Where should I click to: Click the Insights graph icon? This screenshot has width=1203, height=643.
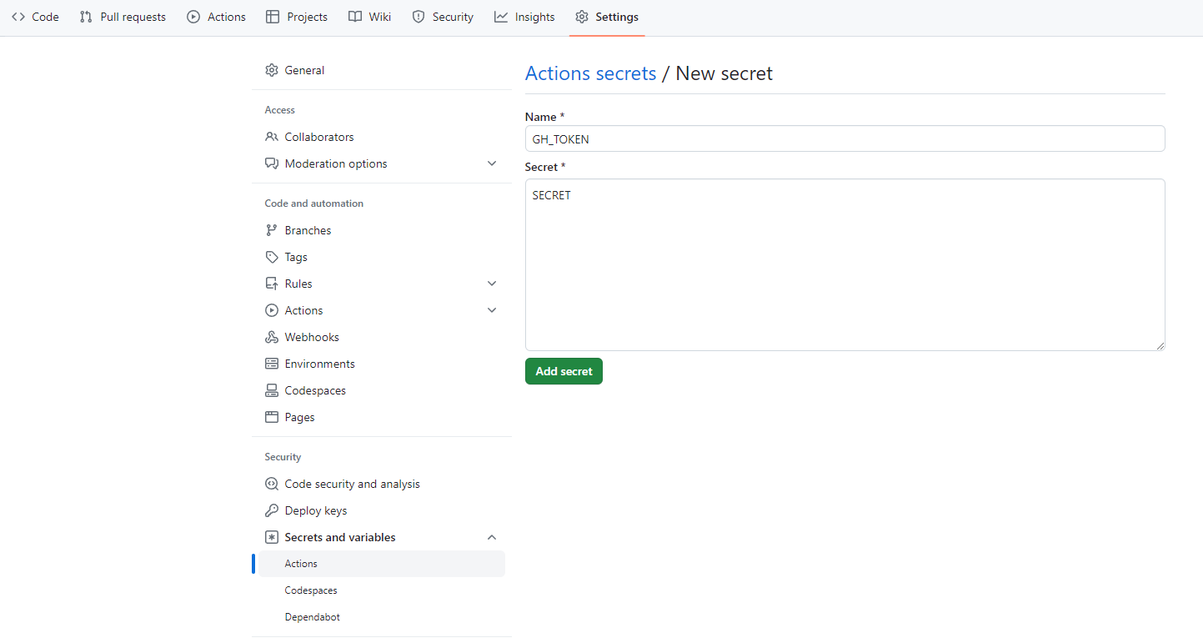501,17
